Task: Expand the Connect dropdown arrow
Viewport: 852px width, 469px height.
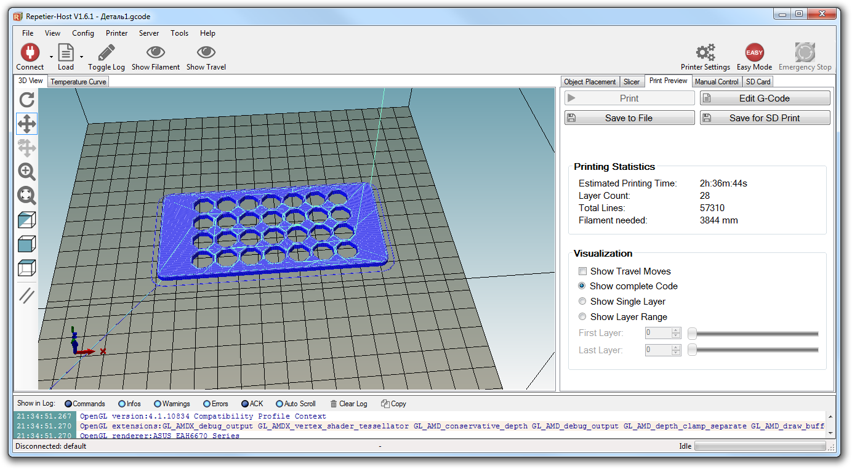Action: pos(51,57)
